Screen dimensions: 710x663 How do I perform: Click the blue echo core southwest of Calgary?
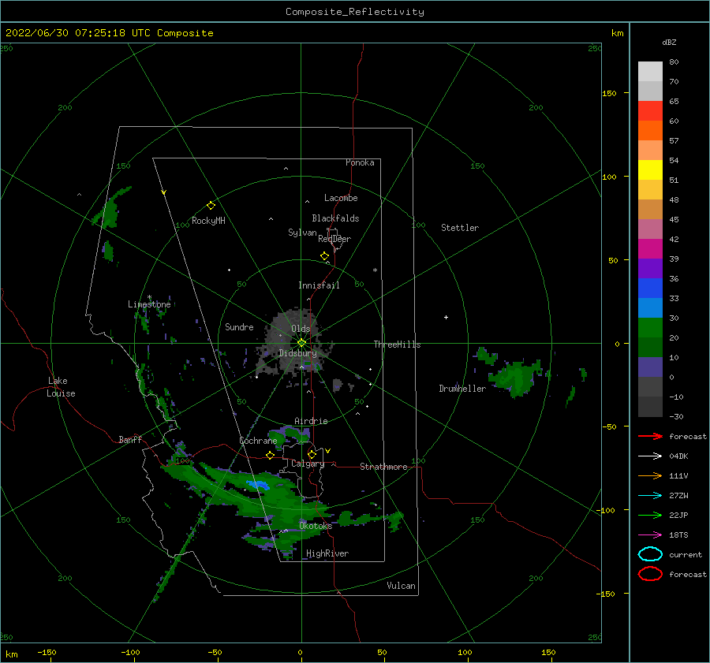click(259, 486)
